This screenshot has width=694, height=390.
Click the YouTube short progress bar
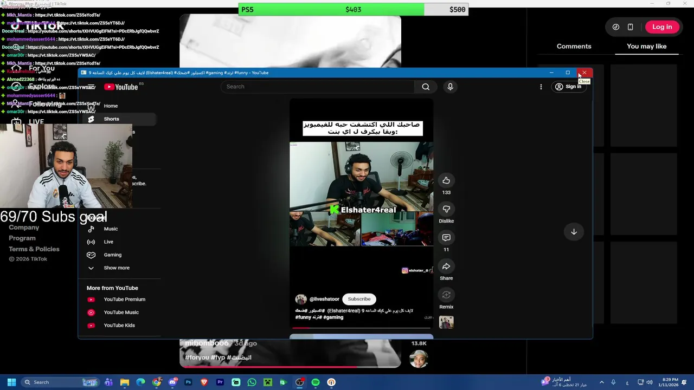361,328
